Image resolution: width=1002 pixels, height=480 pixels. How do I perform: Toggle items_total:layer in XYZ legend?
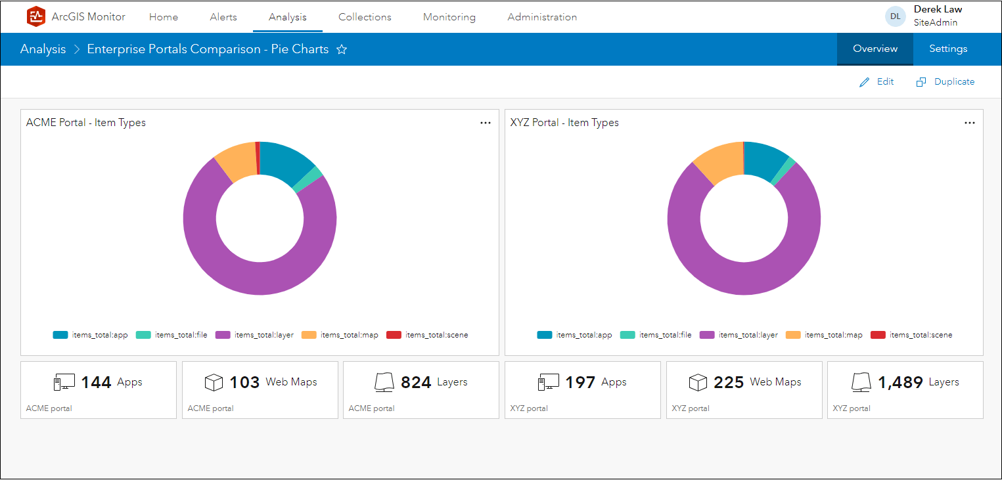[x=739, y=335]
